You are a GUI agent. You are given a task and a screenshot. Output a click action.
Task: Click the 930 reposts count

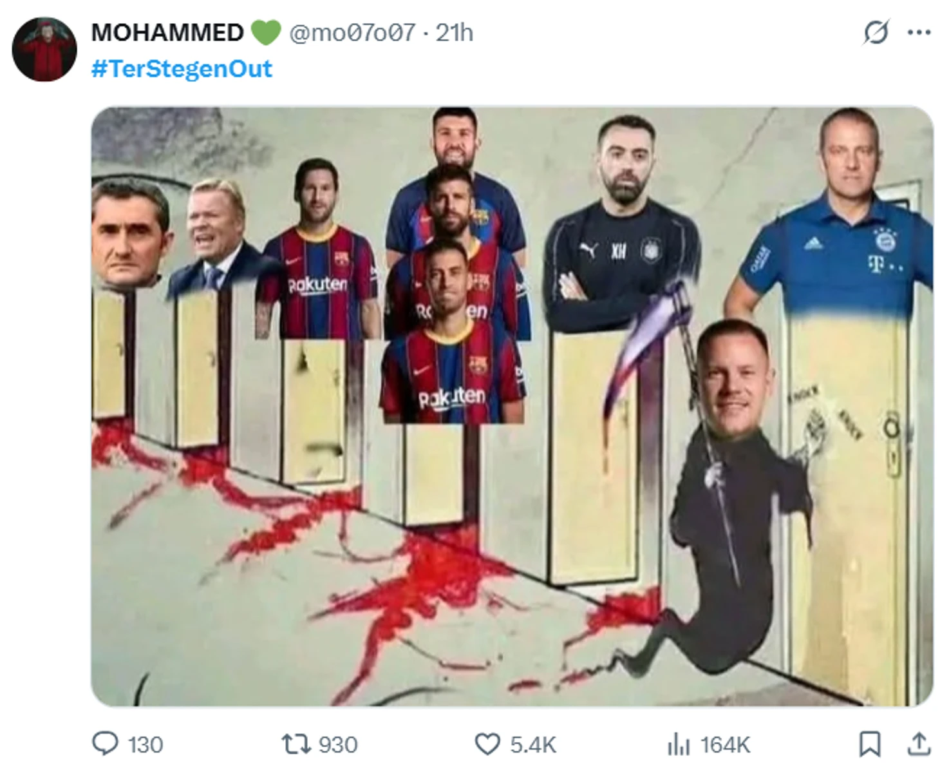tap(338, 745)
